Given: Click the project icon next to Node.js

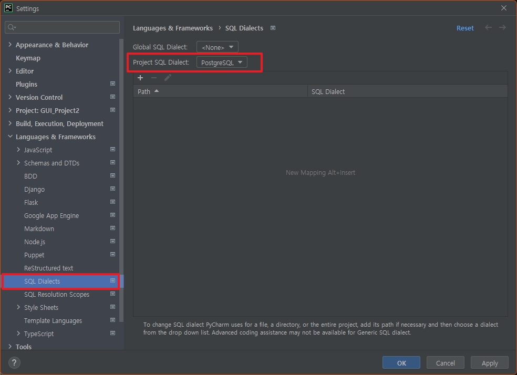Looking at the screenshot, I should 112,241.
